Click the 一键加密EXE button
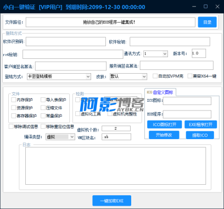The width and height of the screenshot is (224, 209). pos(112,201)
